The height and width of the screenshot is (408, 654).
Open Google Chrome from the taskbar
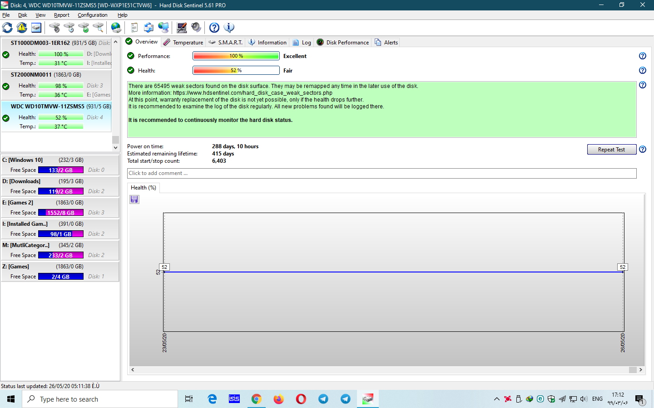click(x=256, y=399)
